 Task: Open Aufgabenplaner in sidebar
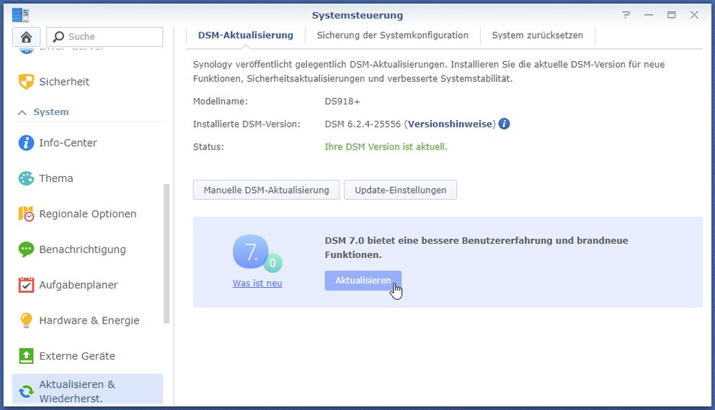coord(87,285)
